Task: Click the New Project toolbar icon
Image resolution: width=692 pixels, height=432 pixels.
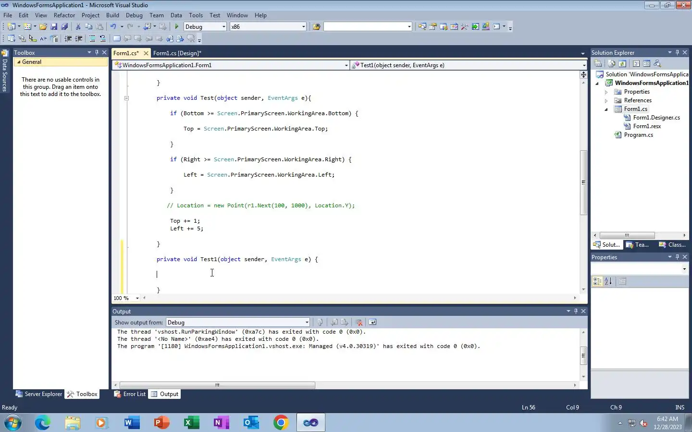Action: point(12,26)
